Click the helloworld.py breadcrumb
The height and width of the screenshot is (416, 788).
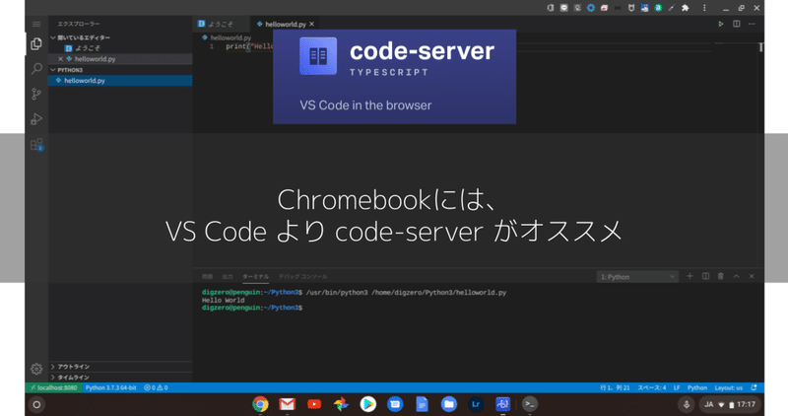[x=230, y=37]
